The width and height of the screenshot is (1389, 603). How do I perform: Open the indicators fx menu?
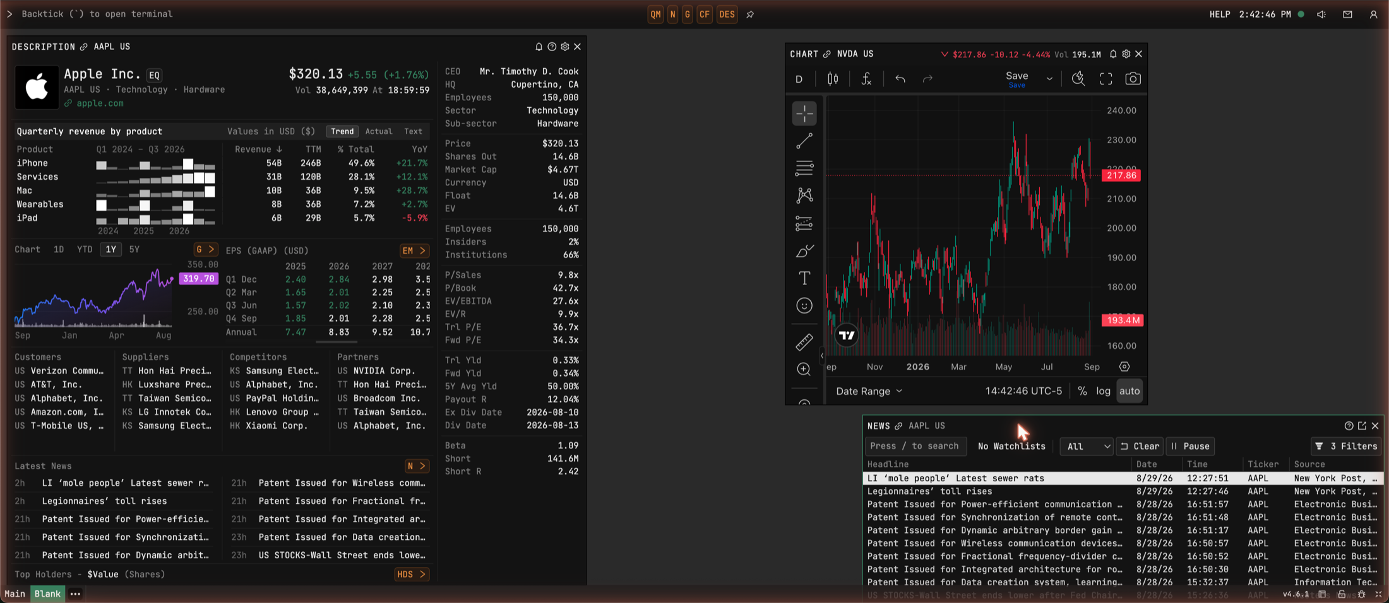click(866, 79)
